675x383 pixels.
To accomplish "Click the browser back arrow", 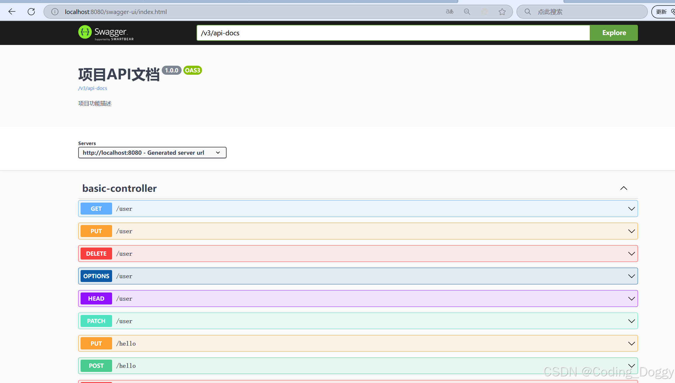I will (12, 12).
